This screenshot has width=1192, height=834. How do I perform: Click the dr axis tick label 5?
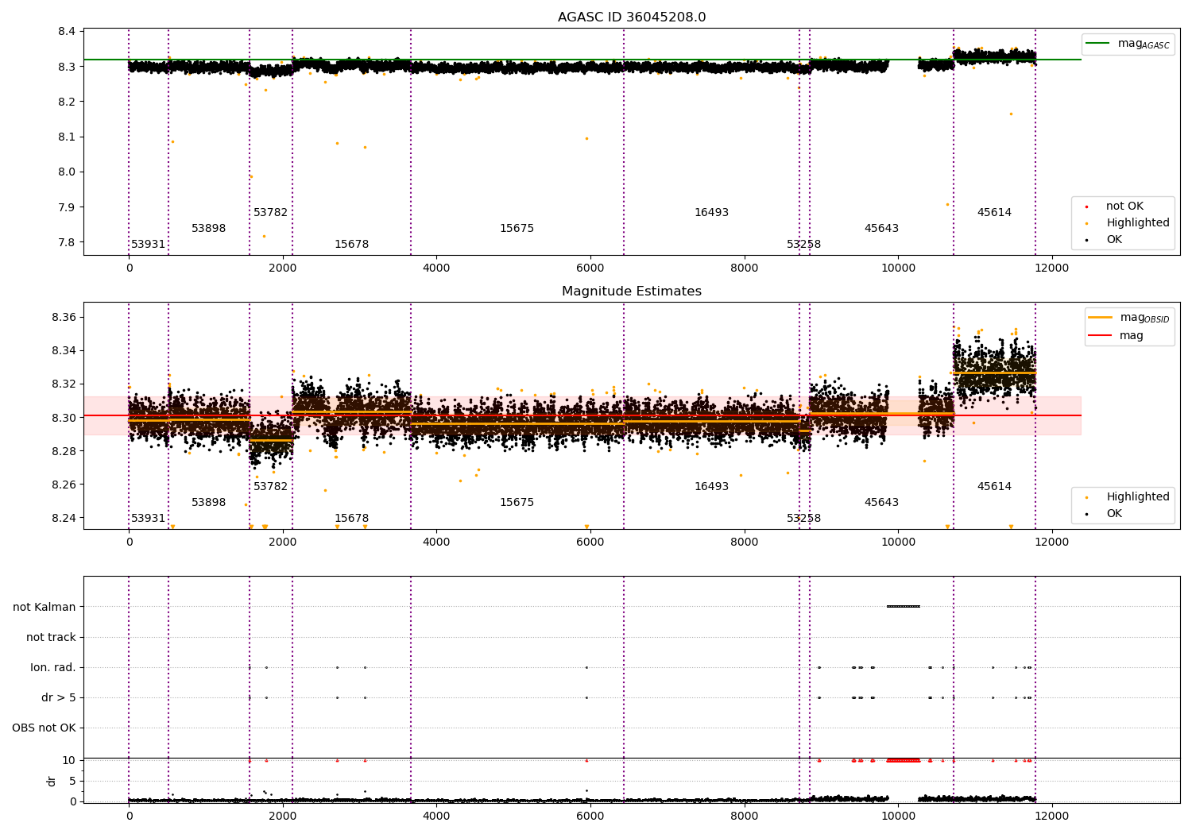73,781
